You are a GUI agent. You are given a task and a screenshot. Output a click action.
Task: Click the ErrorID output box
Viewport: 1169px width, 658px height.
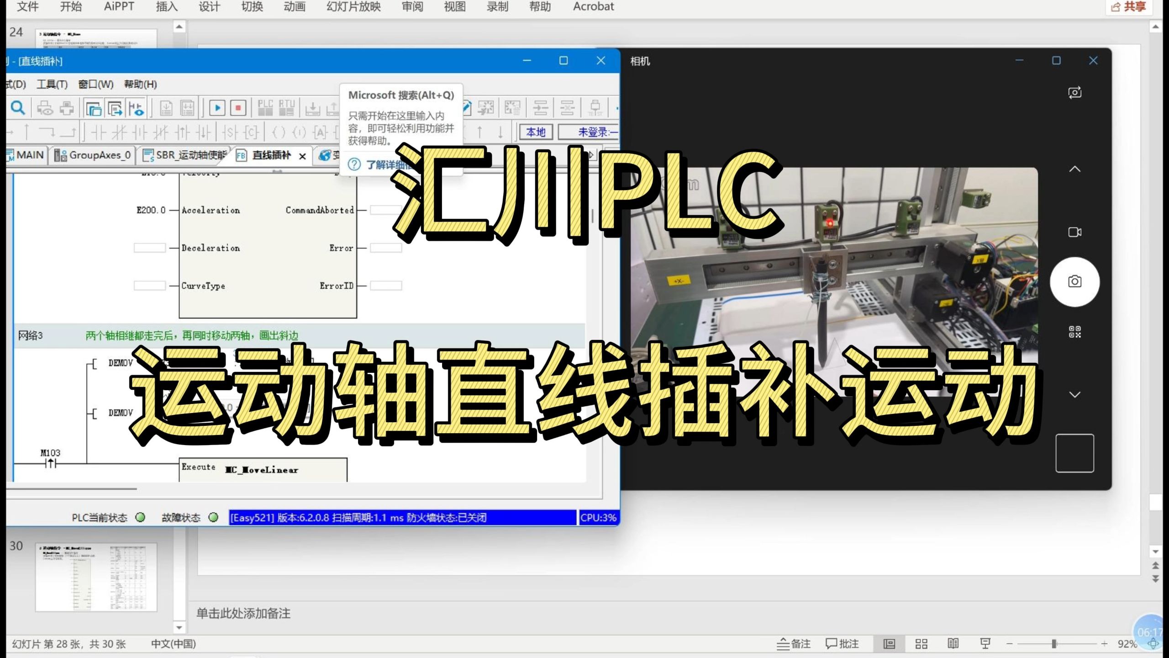coord(386,286)
